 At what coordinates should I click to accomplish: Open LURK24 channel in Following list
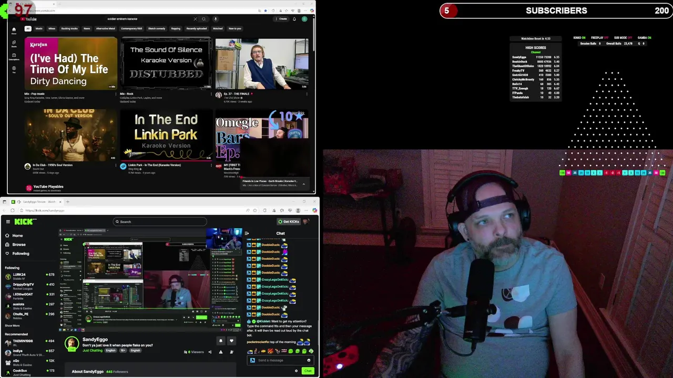[29, 276]
